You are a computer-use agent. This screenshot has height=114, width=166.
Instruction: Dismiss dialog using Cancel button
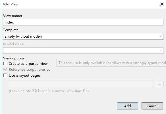coord(152,106)
